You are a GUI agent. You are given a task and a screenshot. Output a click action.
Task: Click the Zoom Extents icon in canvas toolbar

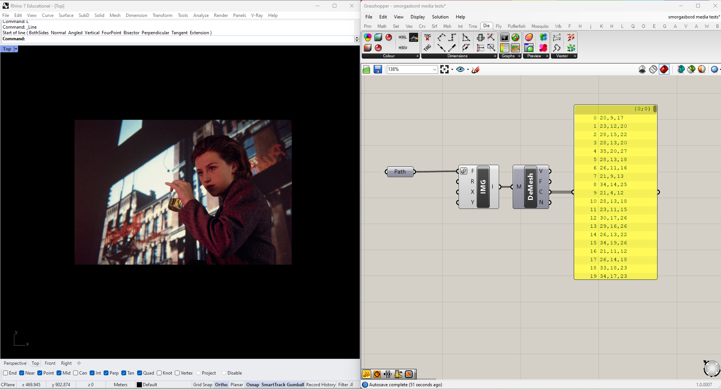[445, 69]
